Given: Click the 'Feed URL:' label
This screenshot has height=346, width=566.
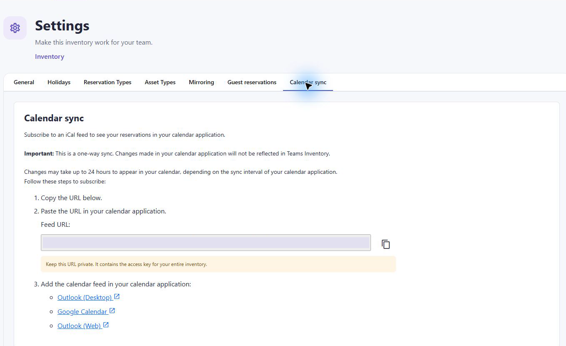Looking at the screenshot, I should [x=55, y=225].
